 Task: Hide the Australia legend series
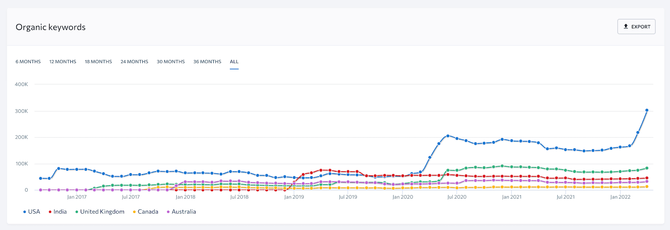pos(181,212)
